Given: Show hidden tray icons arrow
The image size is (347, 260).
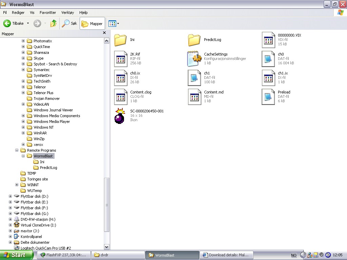Looking at the screenshot, I should (x=303, y=255).
